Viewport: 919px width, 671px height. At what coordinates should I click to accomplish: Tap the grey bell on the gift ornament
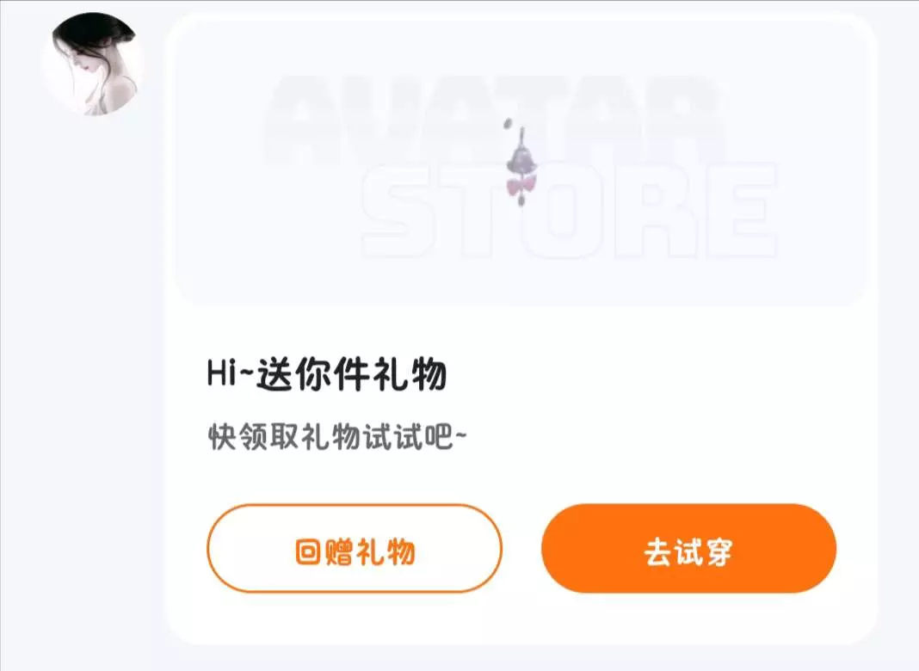521,160
